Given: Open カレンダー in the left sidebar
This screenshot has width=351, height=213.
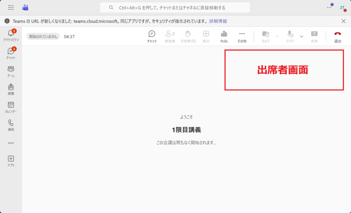Looking at the screenshot, I should [x=11, y=107].
